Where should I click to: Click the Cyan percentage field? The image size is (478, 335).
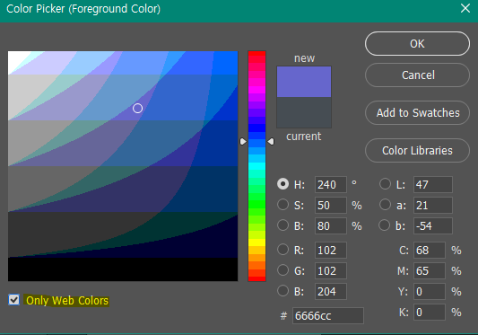[x=430, y=250]
